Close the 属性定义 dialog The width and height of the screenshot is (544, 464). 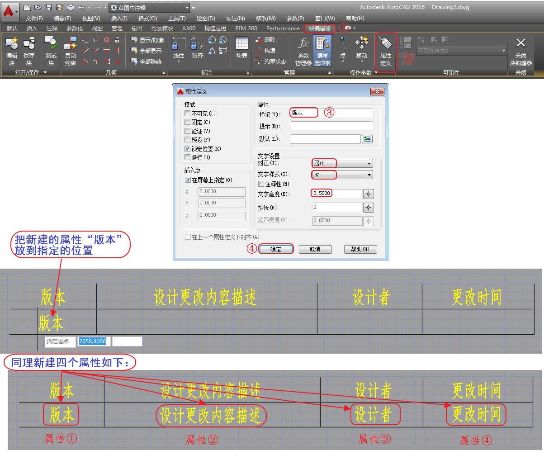(x=377, y=91)
